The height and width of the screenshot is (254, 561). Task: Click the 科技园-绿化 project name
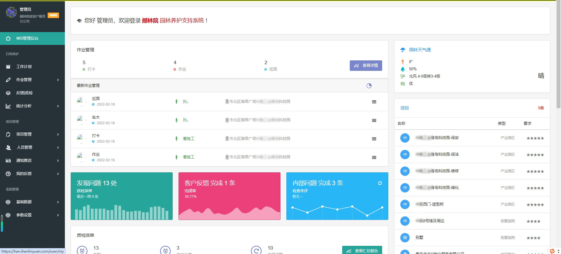point(437,188)
